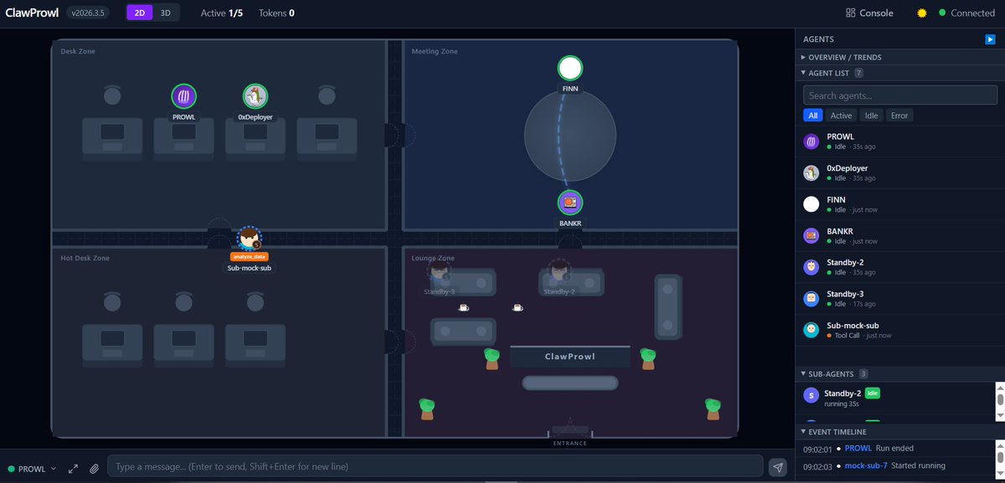Filter agent list by Active
Viewport: 1005px width, 483px height.
click(841, 116)
